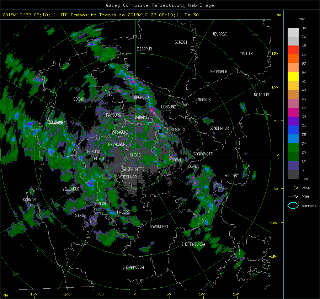Click the UTC Composite Tracks timestamp header
Image resolution: width=320 pixels, height=299 pixels.
[100, 15]
